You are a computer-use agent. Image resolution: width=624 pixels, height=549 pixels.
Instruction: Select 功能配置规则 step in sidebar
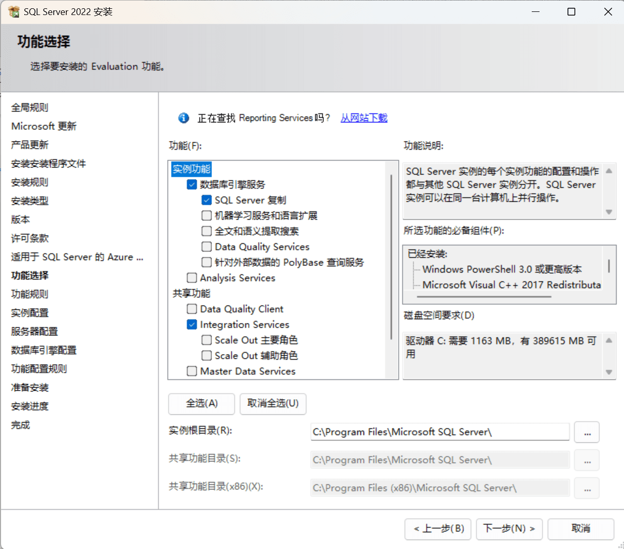39,369
